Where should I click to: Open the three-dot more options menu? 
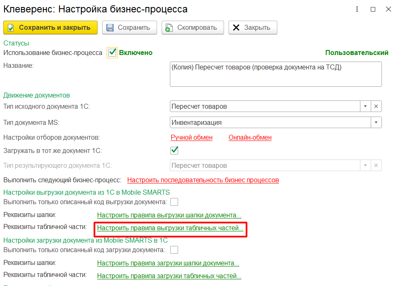pyautogui.click(x=357, y=10)
